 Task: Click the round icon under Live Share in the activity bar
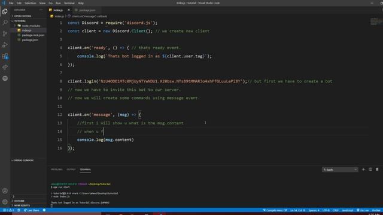[x=5, y=78]
